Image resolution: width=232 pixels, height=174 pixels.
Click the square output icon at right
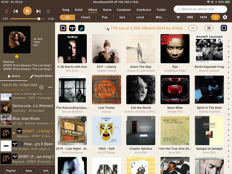pos(224,28)
